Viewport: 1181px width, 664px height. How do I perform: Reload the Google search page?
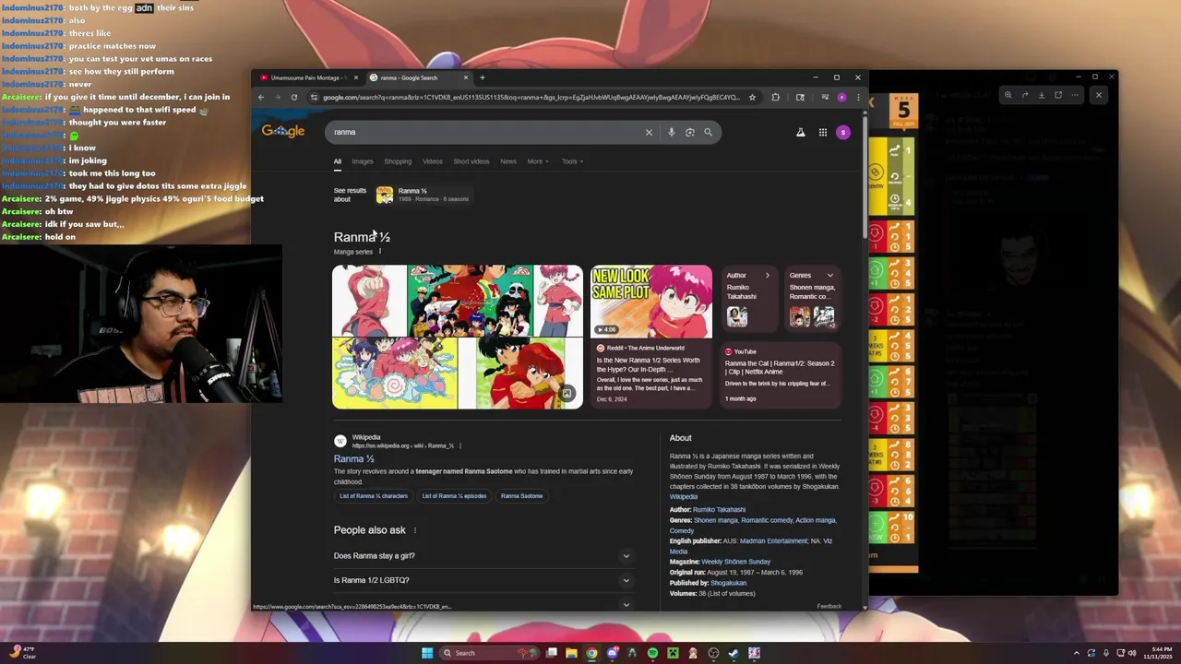click(294, 97)
